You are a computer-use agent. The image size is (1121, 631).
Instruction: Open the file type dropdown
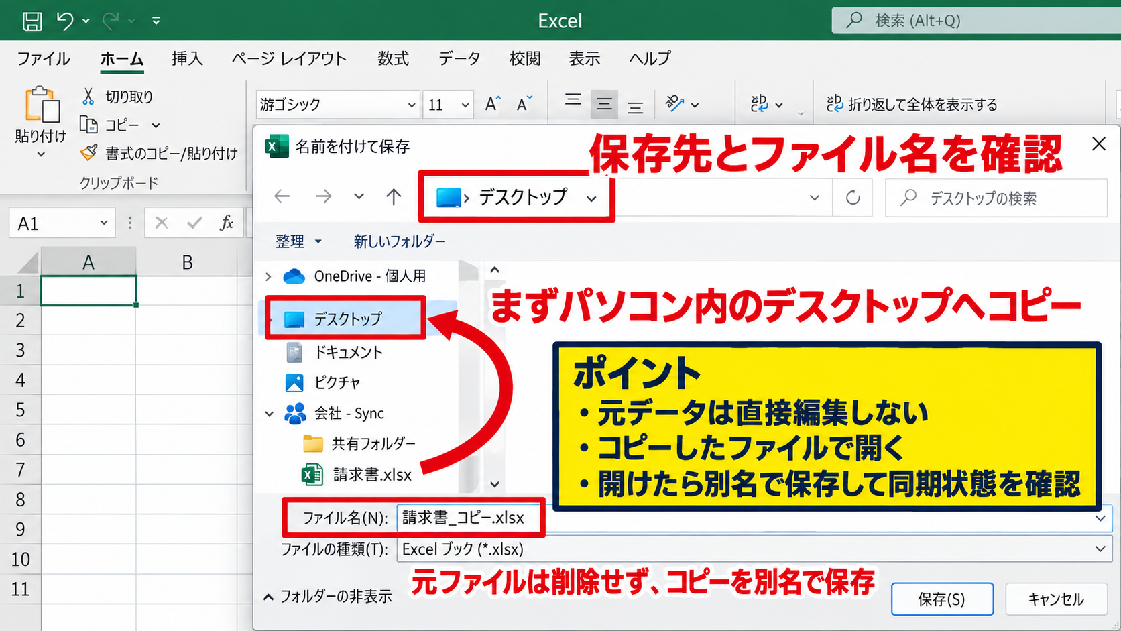click(x=1100, y=549)
